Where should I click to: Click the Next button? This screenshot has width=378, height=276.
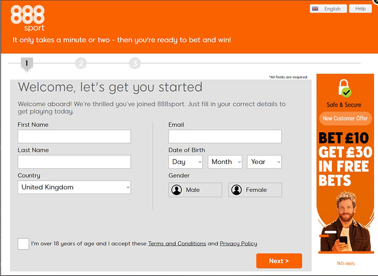pos(279,261)
